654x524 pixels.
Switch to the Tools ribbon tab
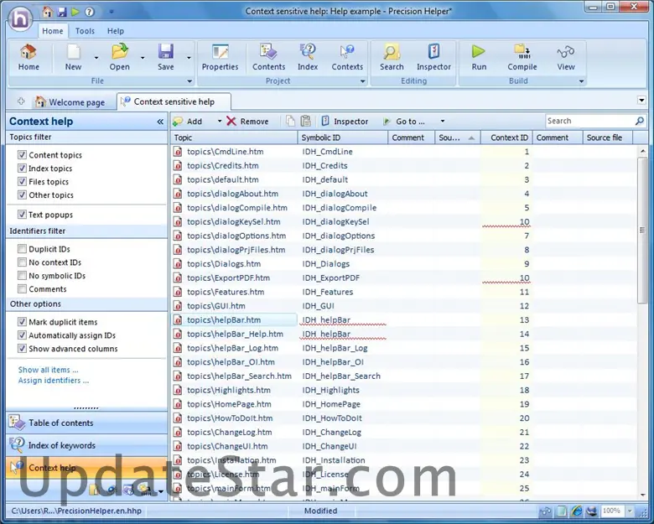[85, 31]
